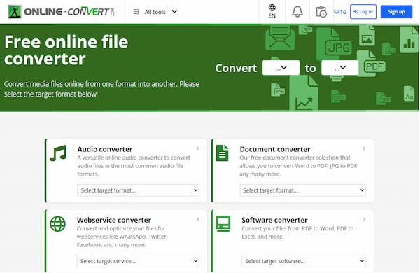Open the 'Select target software' dropdown

click(304, 261)
